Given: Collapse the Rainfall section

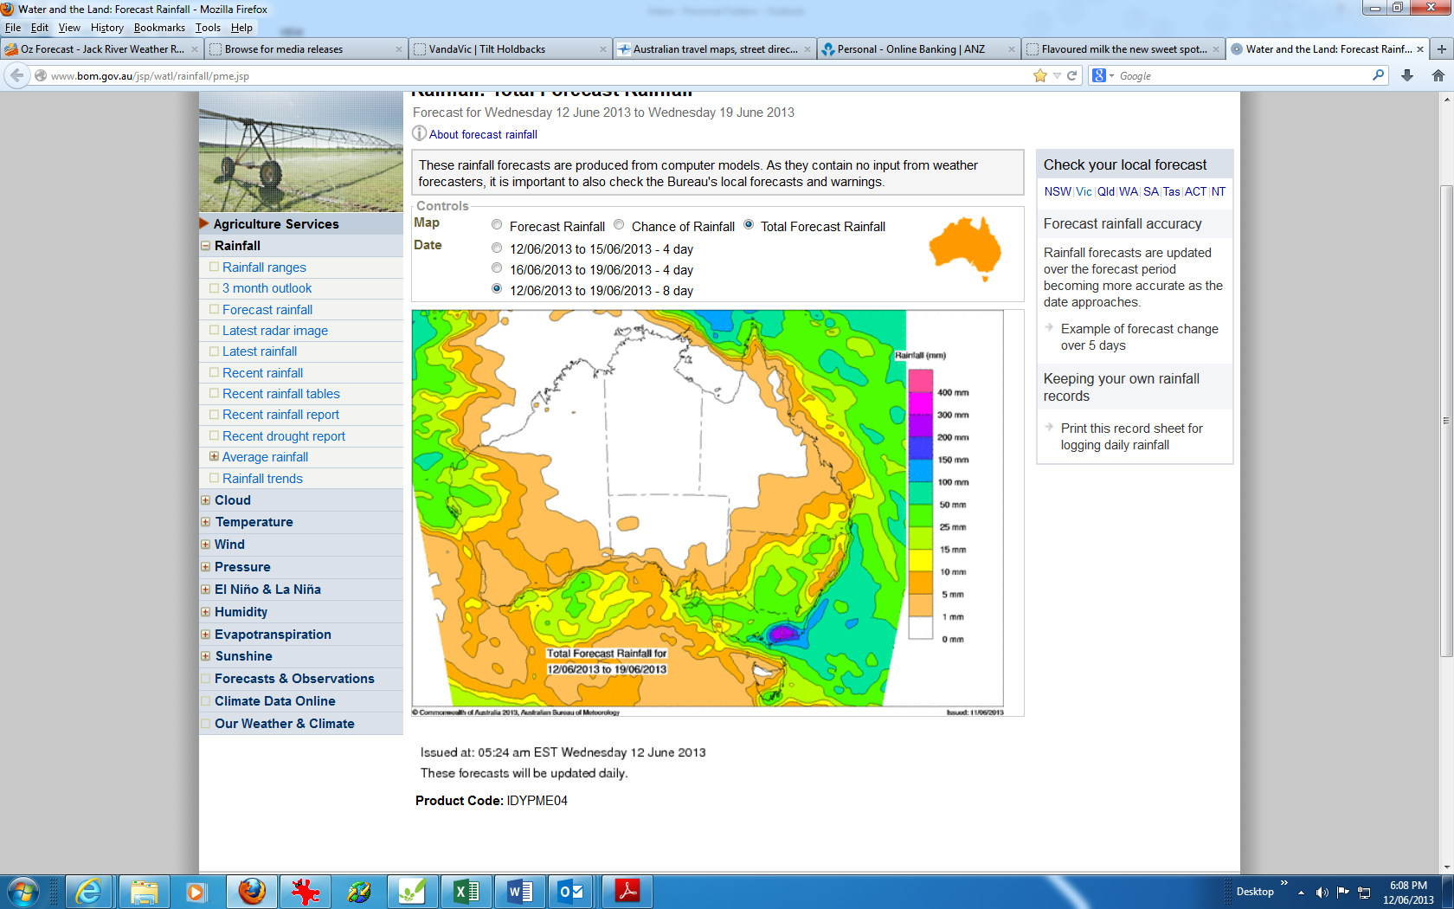Looking at the screenshot, I should tap(206, 246).
